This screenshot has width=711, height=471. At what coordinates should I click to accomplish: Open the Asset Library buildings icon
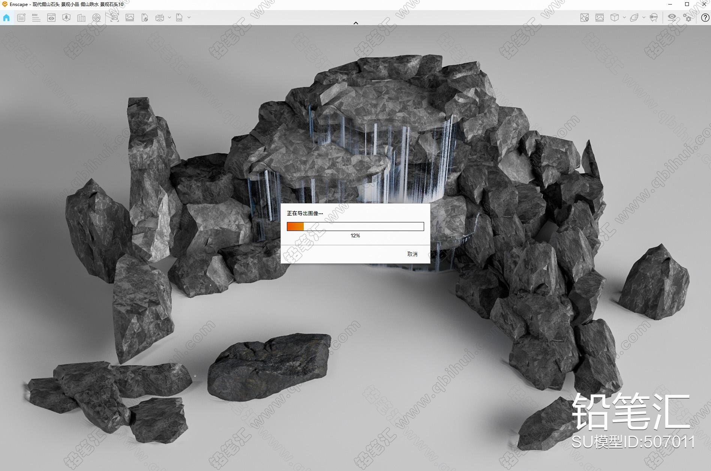[x=81, y=18]
